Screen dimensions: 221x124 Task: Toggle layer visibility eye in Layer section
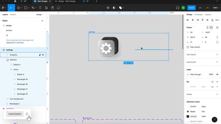coord(217,74)
